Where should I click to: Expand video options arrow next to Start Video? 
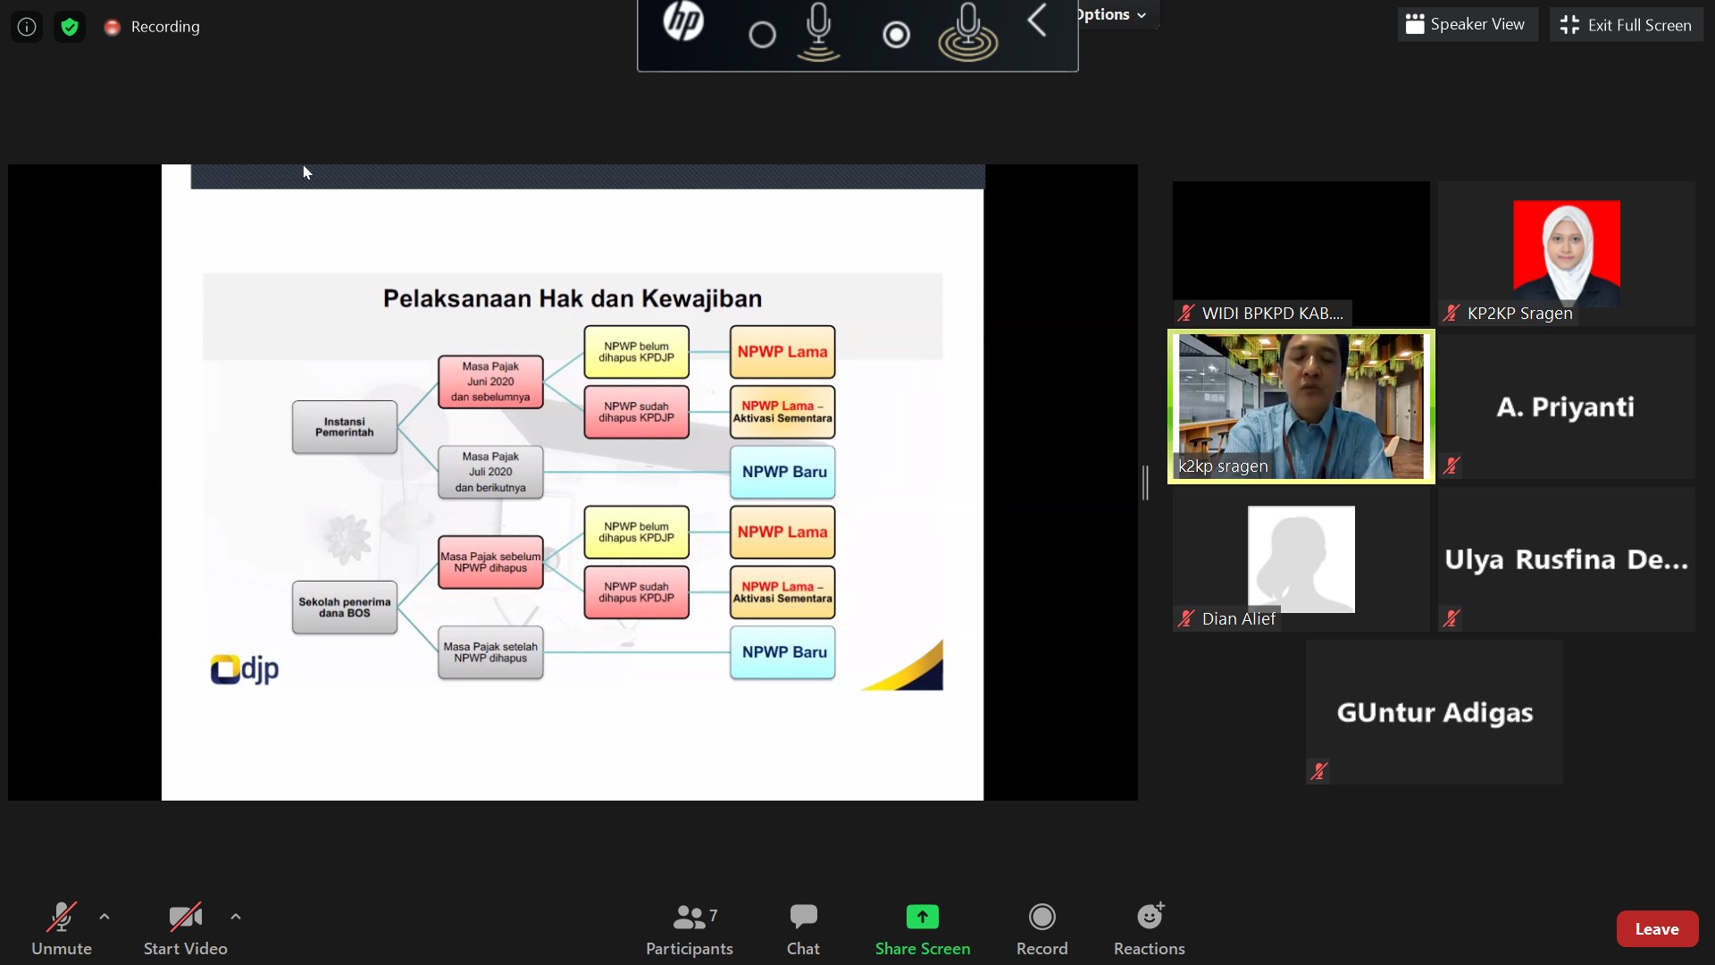236,917
